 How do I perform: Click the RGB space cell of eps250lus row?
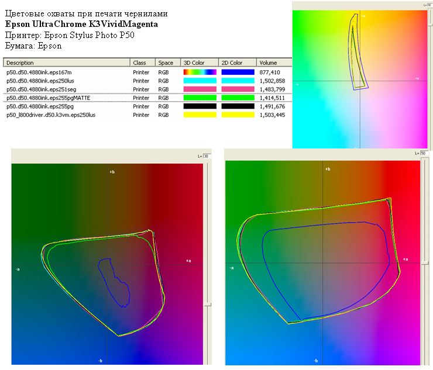163,81
